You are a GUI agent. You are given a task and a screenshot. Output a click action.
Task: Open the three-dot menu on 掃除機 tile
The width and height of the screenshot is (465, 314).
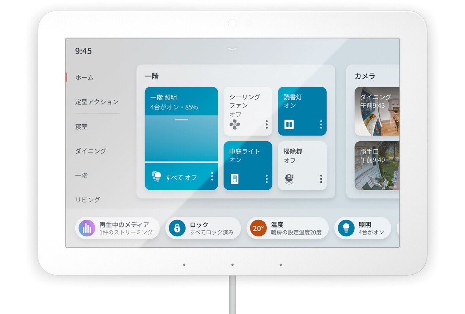321,179
